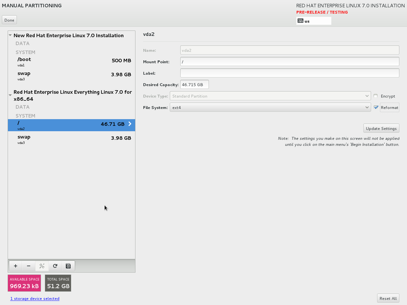Add a new mount point with plus icon
This screenshot has width=407, height=305.
pos(16,266)
